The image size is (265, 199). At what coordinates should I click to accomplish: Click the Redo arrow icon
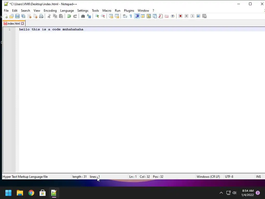coord(75,16)
